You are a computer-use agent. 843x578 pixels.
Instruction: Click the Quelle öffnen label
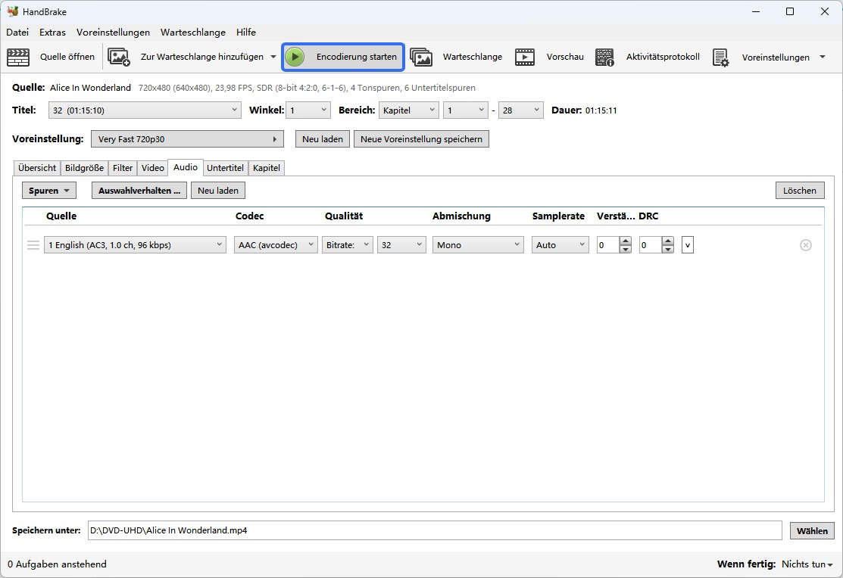[67, 57]
